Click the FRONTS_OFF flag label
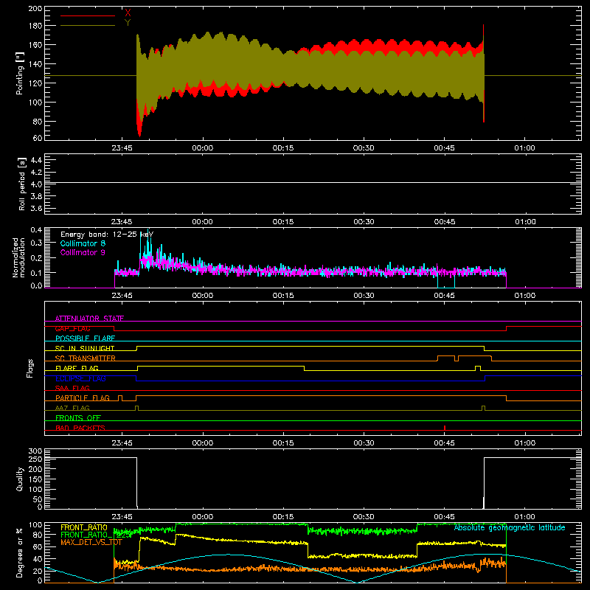 (78, 417)
